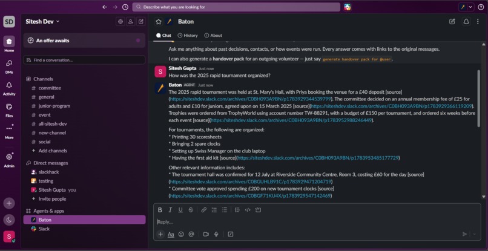The image size is (488, 251).
Task: Open notification bell in Baton header
Action: [x=466, y=21]
